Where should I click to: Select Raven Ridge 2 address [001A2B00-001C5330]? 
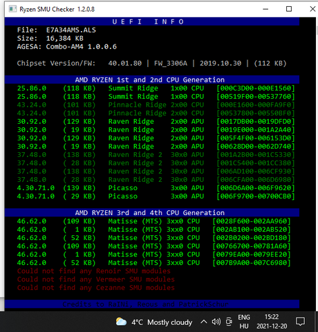point(256,155)
